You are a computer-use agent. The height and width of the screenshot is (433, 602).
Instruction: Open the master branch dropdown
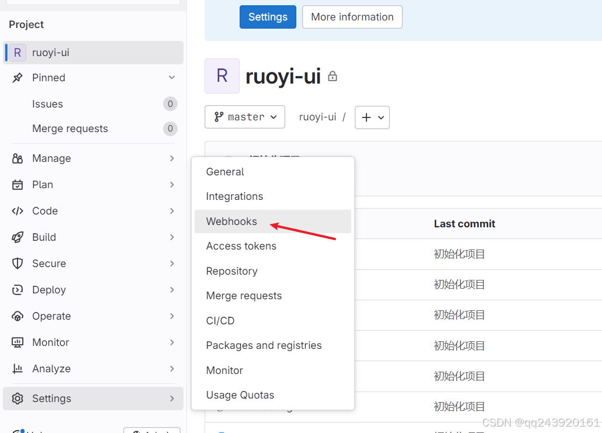click(245, 117)
